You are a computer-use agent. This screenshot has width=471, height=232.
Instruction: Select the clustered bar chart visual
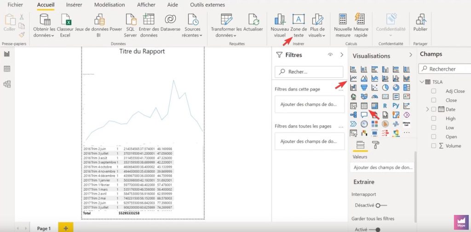[x=374, y=70]
